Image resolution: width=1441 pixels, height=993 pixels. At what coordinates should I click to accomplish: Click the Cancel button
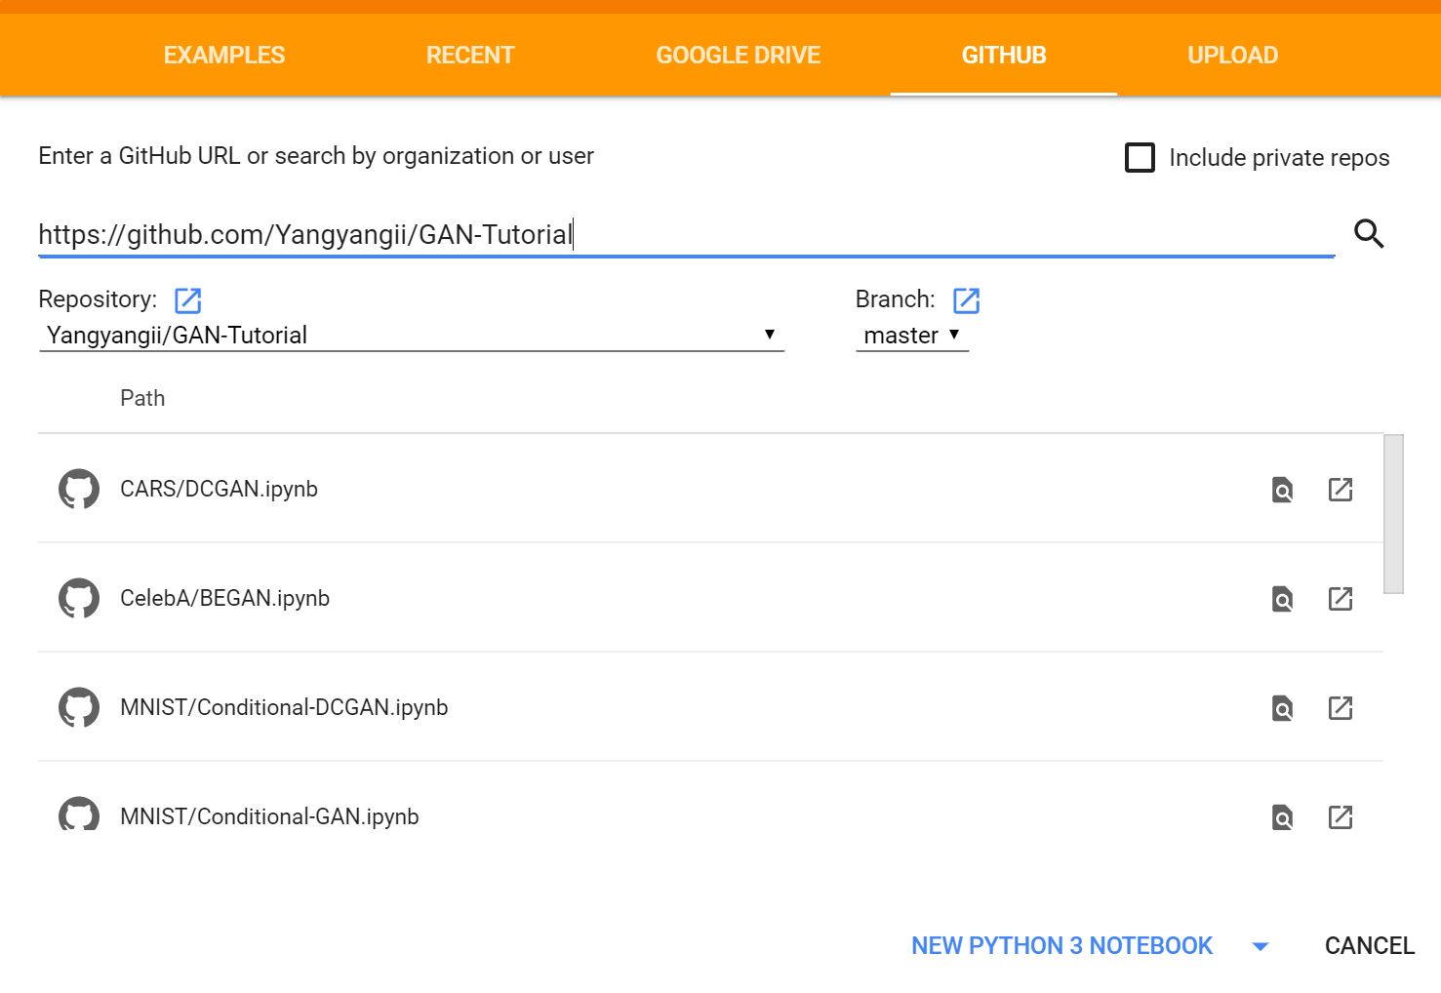(x=1370, y=945)
